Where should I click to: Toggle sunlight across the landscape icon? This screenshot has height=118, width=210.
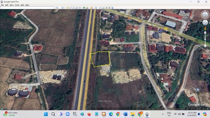(x=87, y=8)
